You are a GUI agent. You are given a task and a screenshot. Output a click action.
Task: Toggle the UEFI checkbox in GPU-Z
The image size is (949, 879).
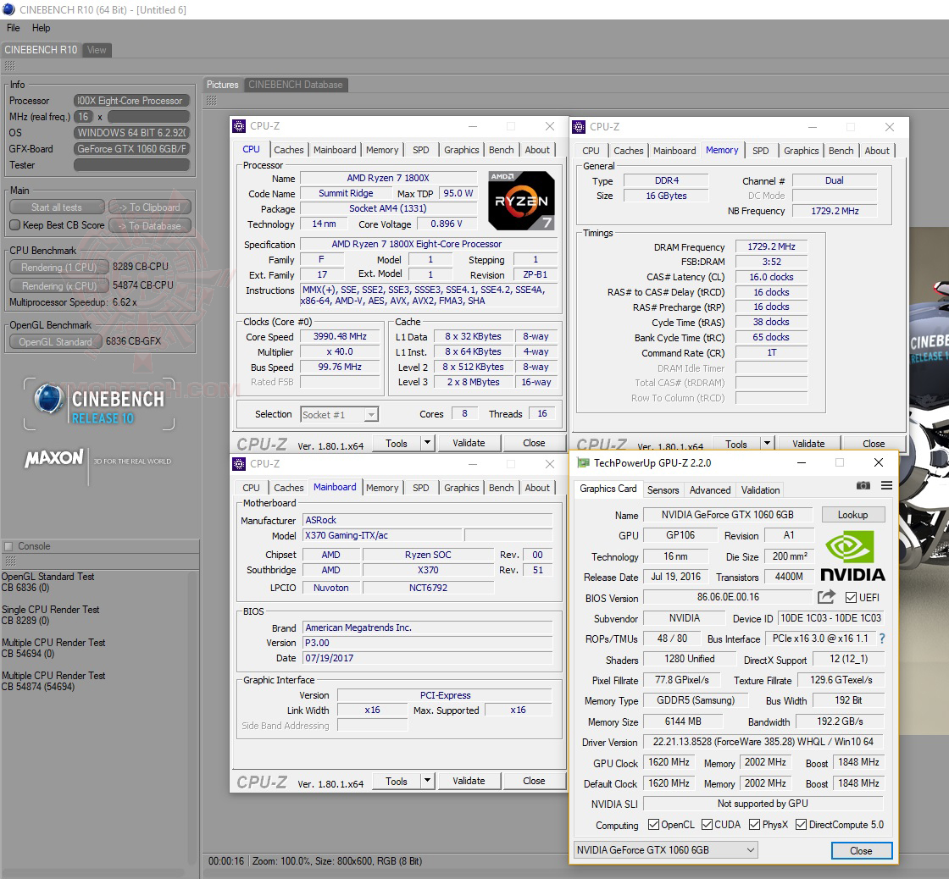(x=851, y=597)
